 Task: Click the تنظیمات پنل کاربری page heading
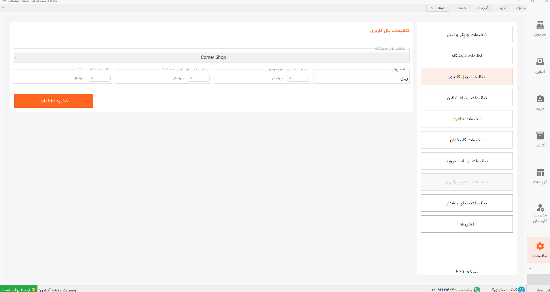390,31
